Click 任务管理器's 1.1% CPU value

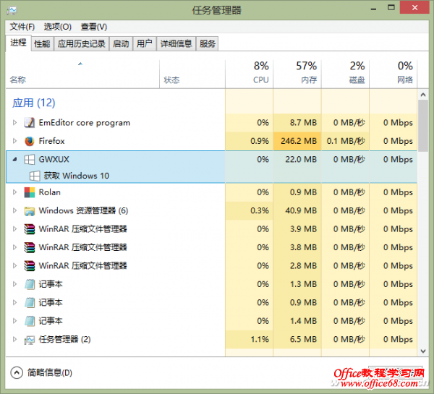(x=260, y=340)
